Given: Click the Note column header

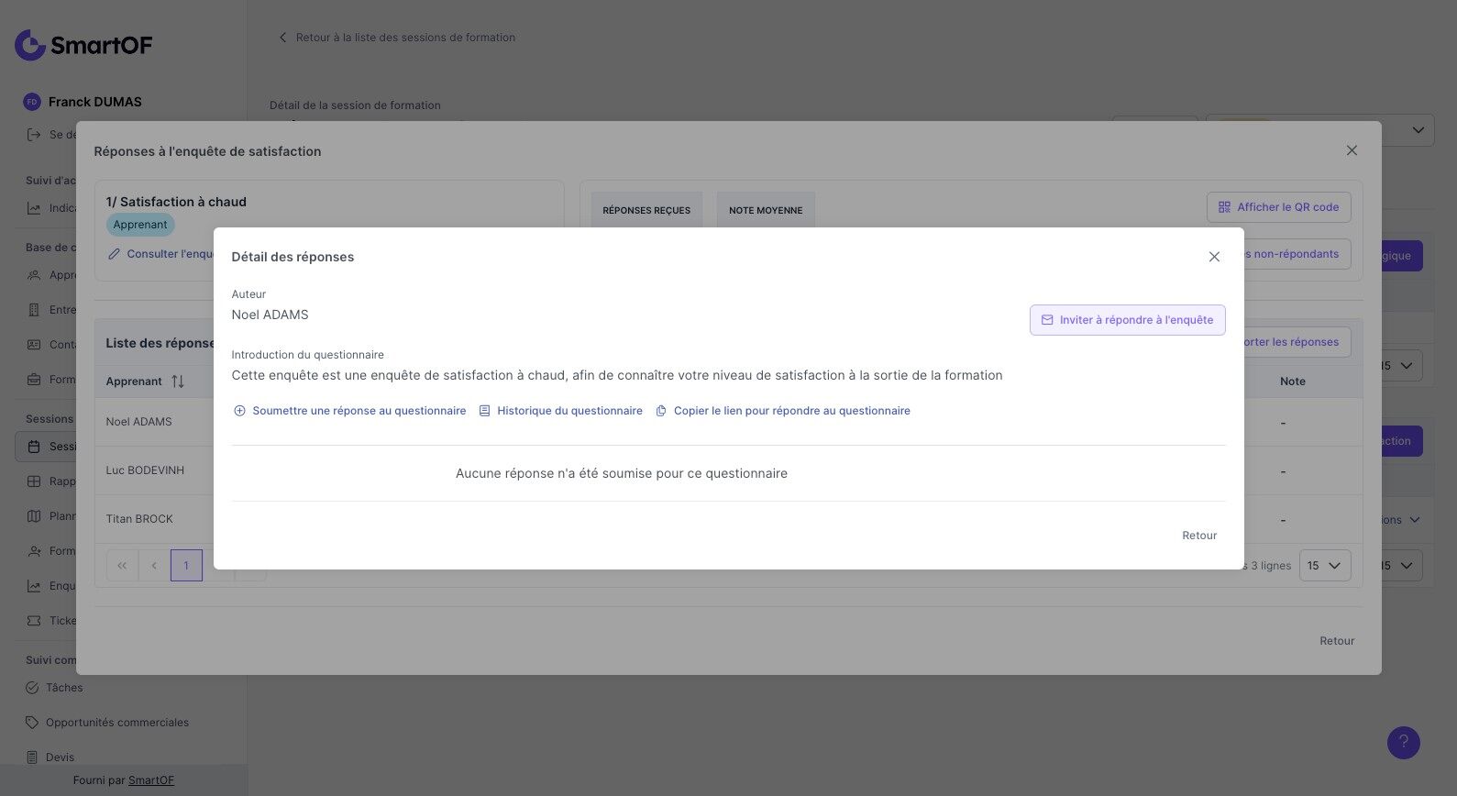Looking at the screenshot, I should (x=1293, y=381).
